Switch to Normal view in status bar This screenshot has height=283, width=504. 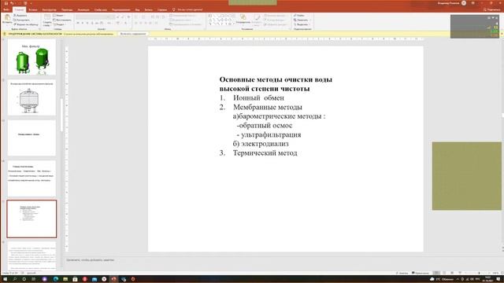pyautogui.click(x=436, y=273)
